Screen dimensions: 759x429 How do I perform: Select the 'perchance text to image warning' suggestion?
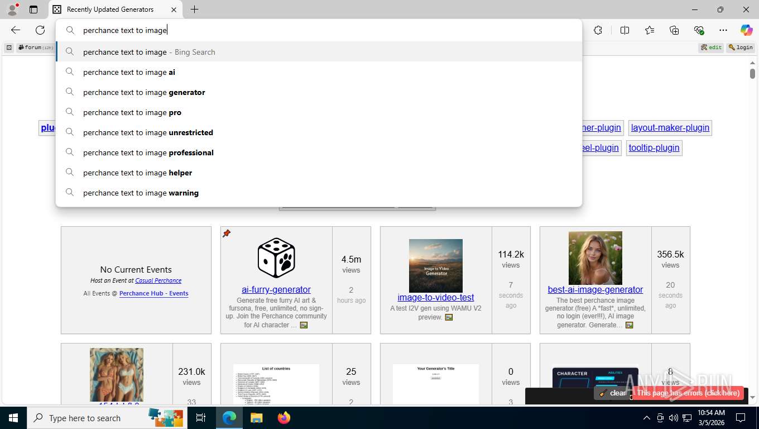coord(319,193)
